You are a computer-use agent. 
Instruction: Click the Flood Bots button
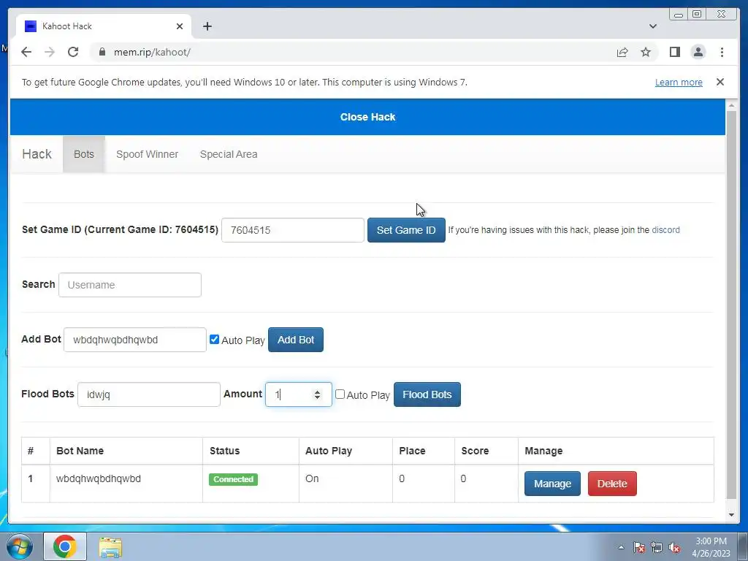(x=427, y=394)
